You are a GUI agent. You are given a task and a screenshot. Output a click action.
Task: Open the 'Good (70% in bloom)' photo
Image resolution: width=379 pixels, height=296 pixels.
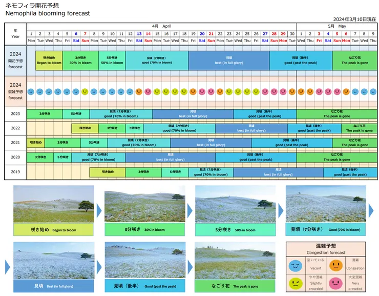(326, 204)
